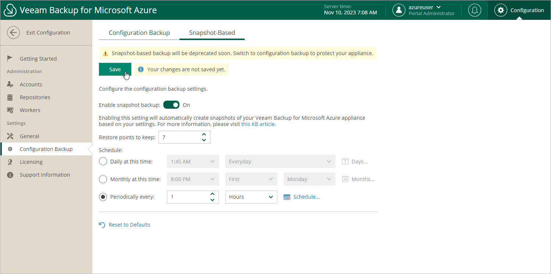Open the First week dropdown
The height and width of the screenshot is (274, 551).
[x=251, y=179]
